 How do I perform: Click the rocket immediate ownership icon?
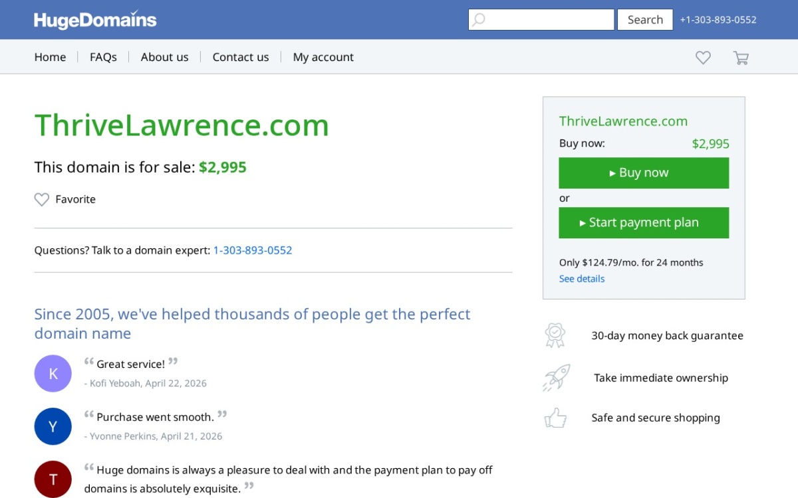click(556, 378)
